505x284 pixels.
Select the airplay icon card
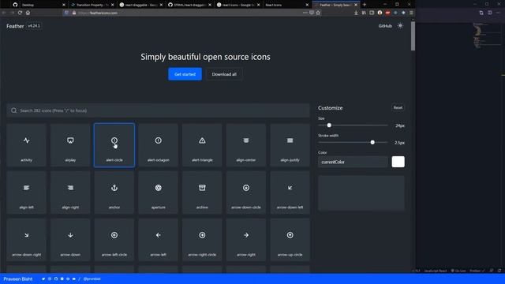[70, 145]
